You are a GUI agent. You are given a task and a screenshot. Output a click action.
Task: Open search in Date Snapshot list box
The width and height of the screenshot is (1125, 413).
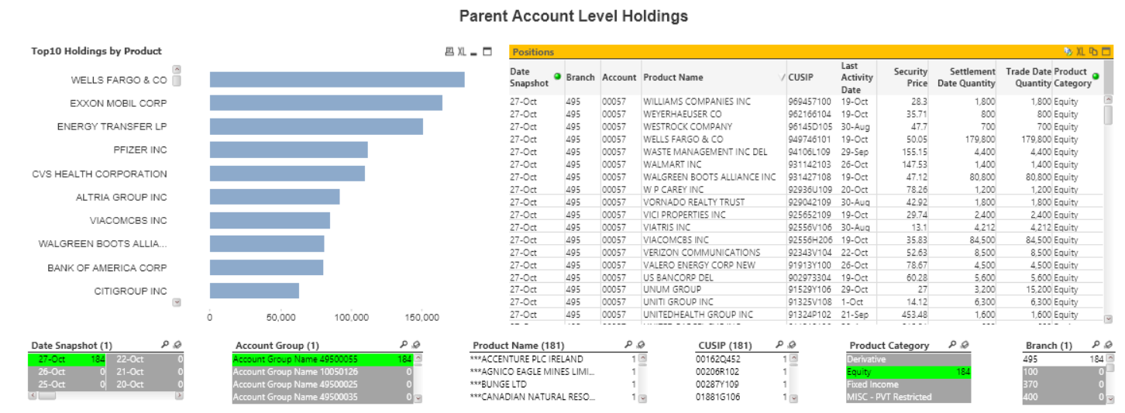[x=165, y=345]
